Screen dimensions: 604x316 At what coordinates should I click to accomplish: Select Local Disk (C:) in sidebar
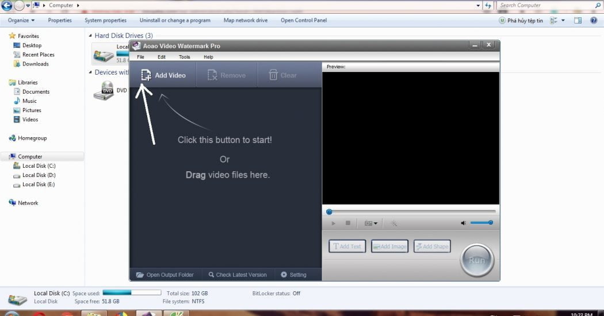click(x=39, y=166)
